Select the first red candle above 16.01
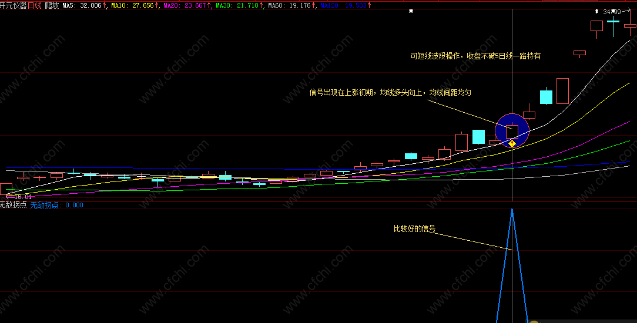 point(6,190)
